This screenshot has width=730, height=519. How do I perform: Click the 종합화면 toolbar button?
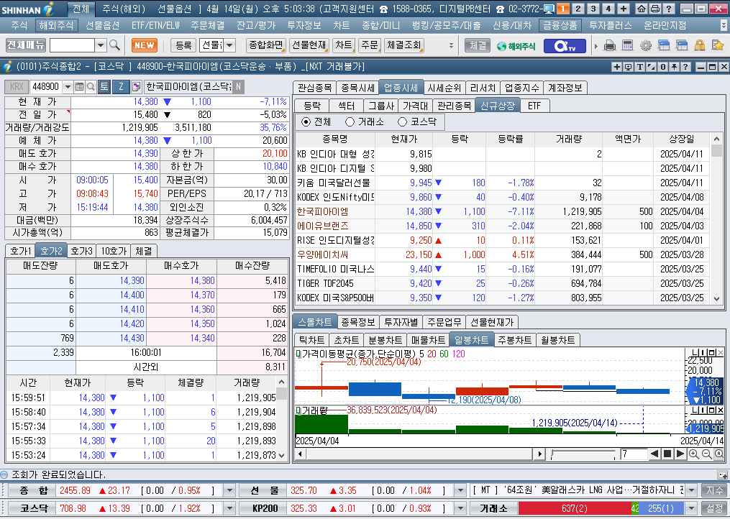266,45
